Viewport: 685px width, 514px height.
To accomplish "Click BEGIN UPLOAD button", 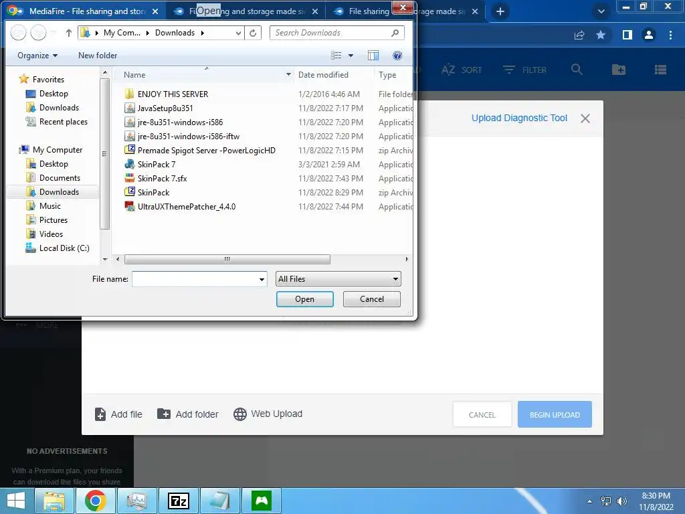I will 555,414.
